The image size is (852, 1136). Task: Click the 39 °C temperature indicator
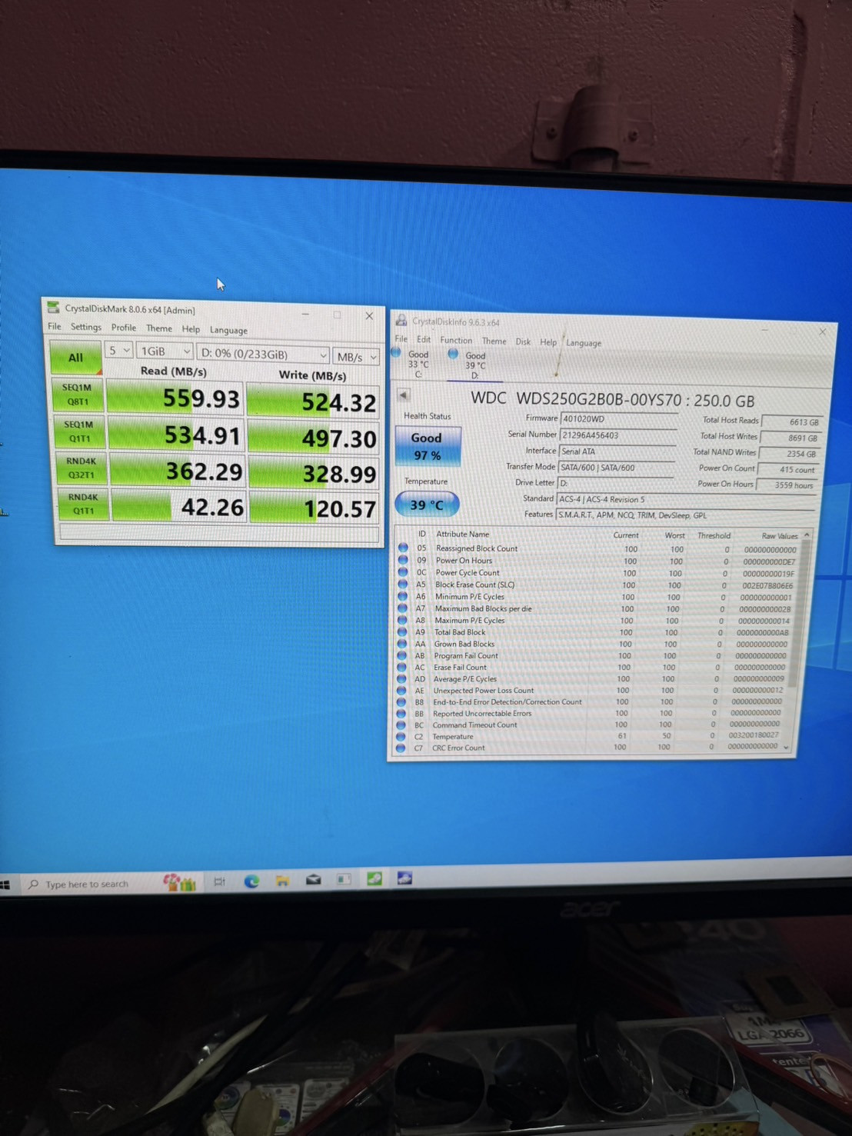[428, 505]
